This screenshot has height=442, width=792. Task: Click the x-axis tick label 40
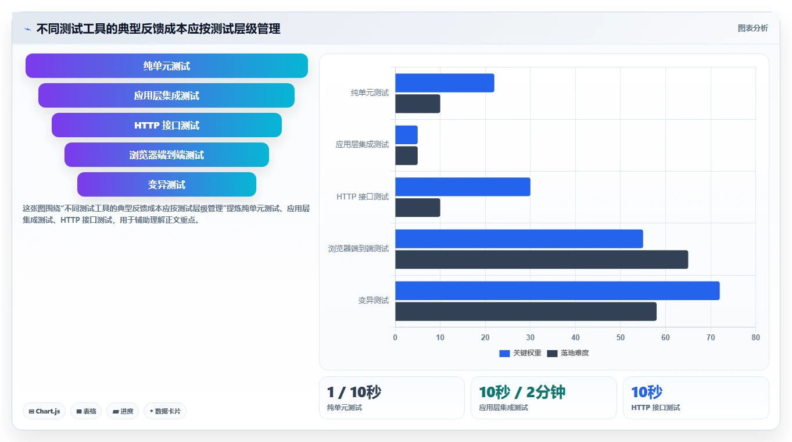[575, 338]
